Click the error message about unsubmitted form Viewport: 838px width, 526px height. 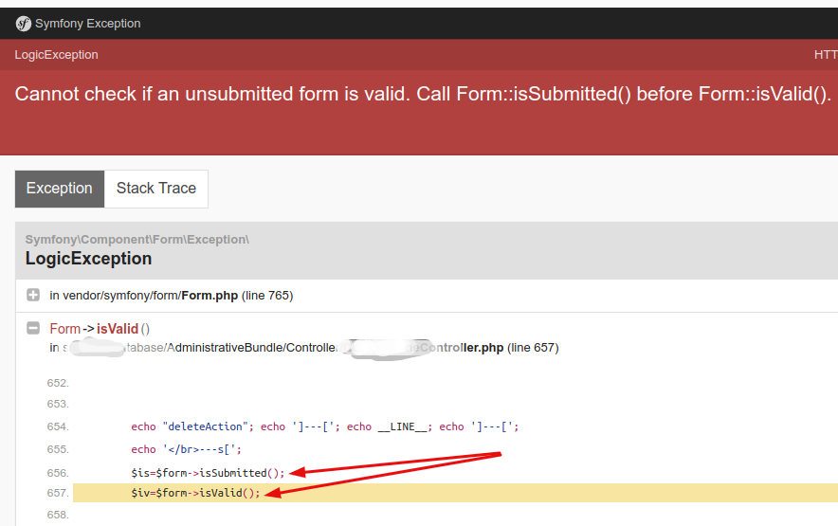[423, 94]
